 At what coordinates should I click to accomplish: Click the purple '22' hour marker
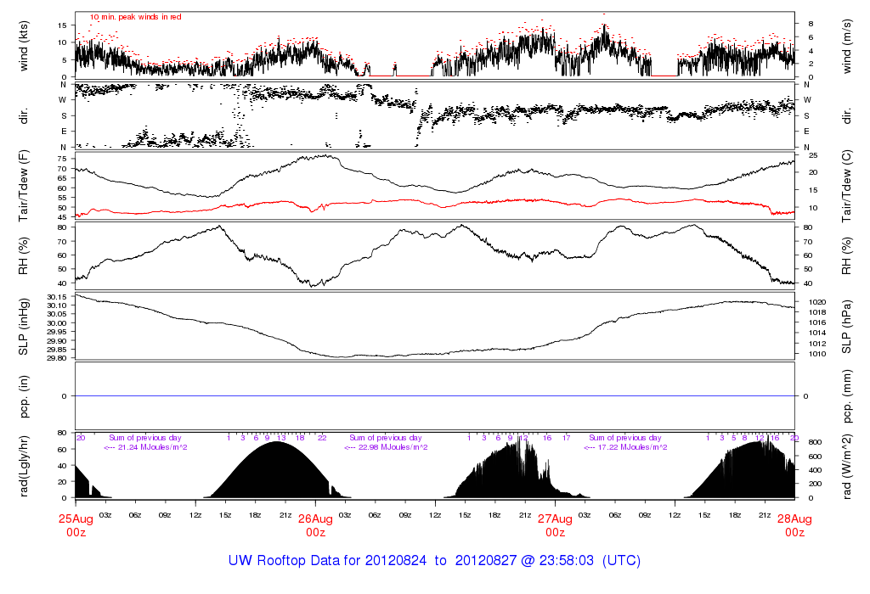pyautogui.click(x=322, y=438)
